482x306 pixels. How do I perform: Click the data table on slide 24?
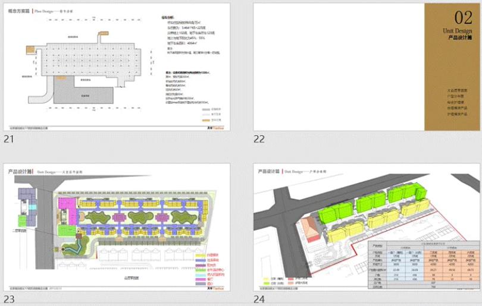(424, 265)
